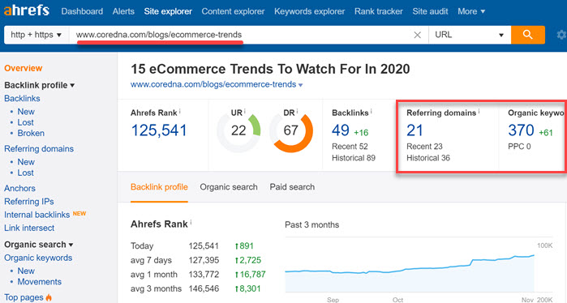Click the orange search magnifier button
The height and width of the screenshot is (303, 567).
(527, 35)
